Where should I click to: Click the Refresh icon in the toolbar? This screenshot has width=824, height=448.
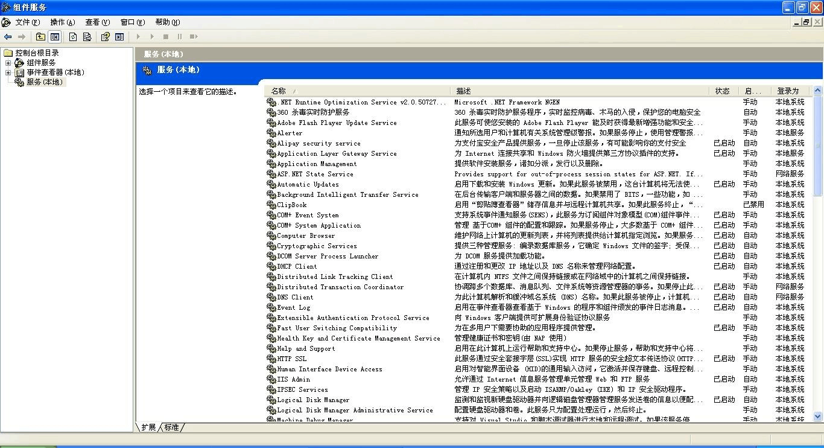(x=73, y=37)
